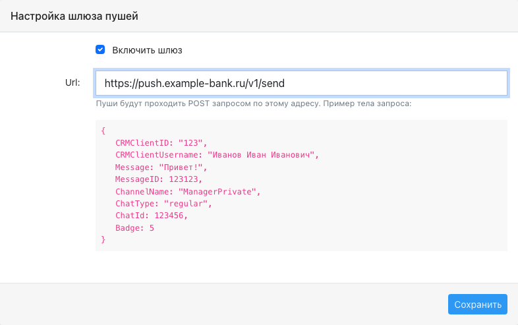This screenshot has height=325, width=518.
Task: Click the CRMClientID line in the example
Action: [x=161, y=143]
